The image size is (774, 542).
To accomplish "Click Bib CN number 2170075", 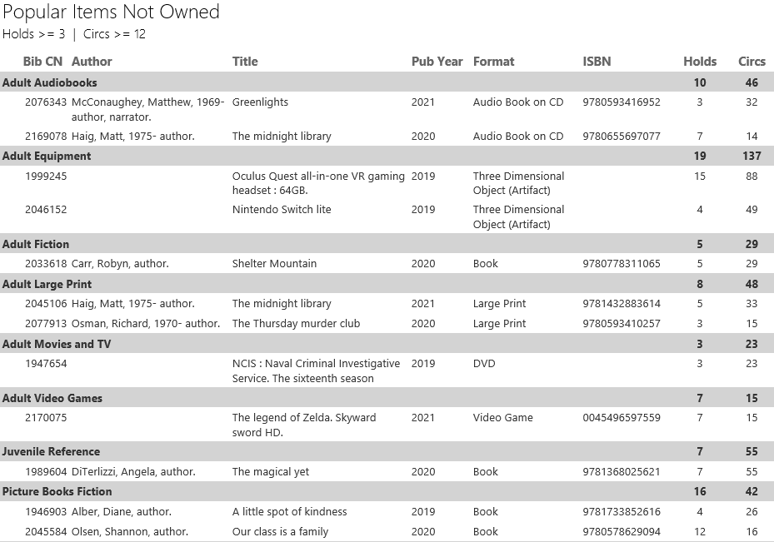I will point(46,418).
